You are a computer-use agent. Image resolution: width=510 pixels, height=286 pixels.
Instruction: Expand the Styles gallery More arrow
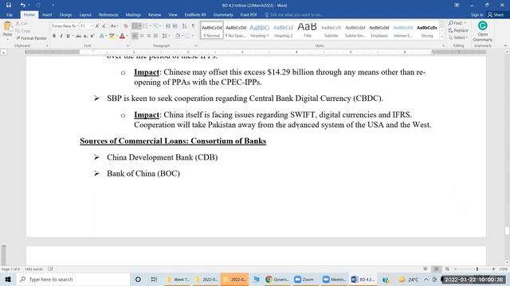click(x=441, y=37)
